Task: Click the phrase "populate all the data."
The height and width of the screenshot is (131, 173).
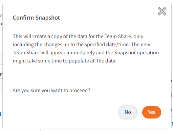Action: tap(92, 61)
